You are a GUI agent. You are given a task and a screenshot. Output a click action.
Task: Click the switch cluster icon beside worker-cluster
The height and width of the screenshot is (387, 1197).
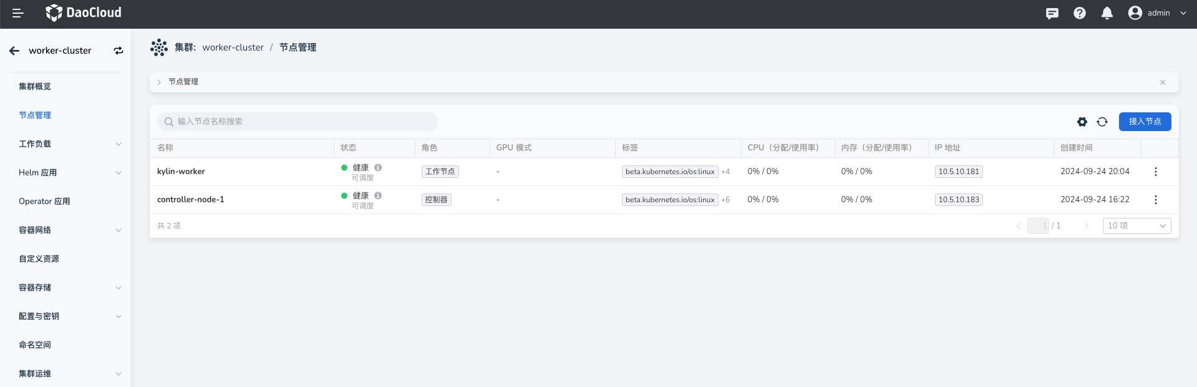coord(119,51)
